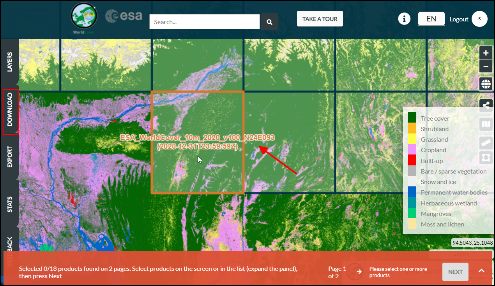Image resolution: width=495 pixels, height=286 pixels.
Task: Click the Logout link
Action: click(x=459, y=19)
